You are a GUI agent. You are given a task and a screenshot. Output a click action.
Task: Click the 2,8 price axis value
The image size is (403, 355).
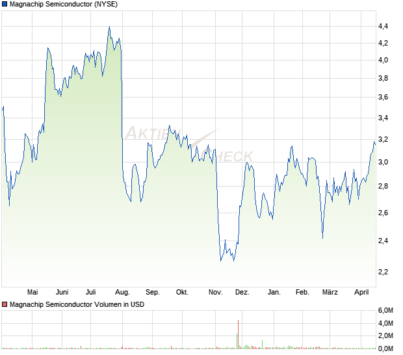(383, 187)
